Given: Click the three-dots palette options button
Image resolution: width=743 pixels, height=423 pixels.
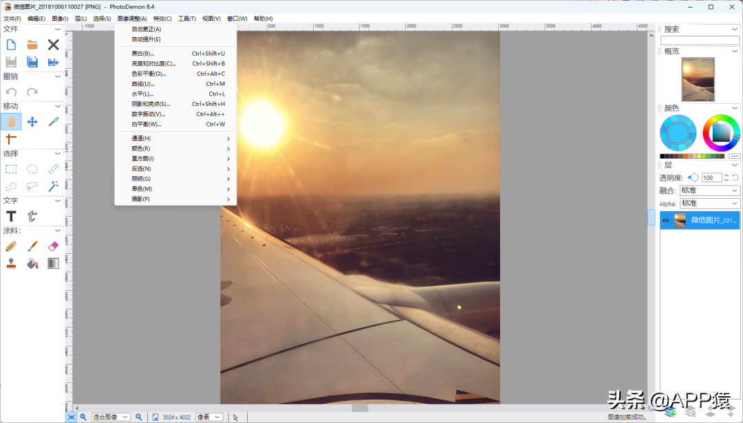Looking at the screenshot, I should point(734,156).
